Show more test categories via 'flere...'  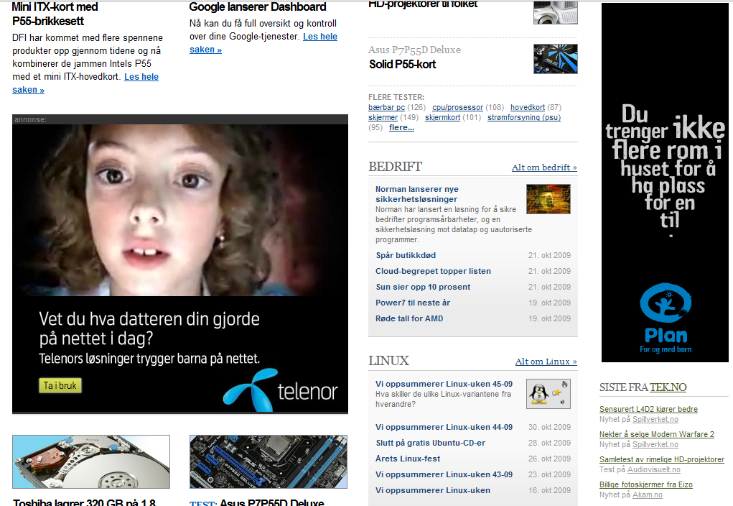(401, 127)
